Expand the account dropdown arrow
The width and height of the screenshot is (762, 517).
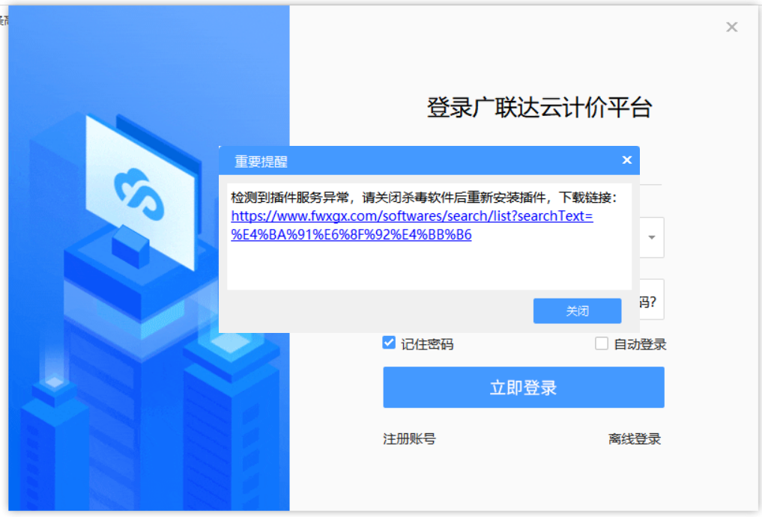point(652,237)
